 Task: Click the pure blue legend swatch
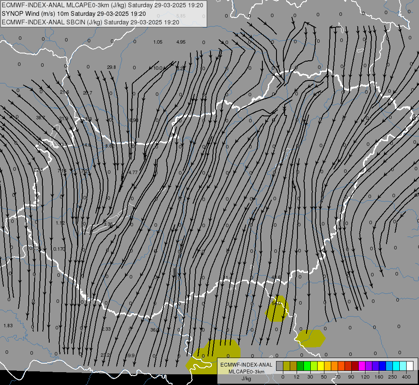383,366
